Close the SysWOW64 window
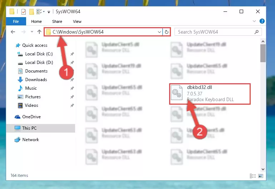Screen dimensions: 275x189 (x=257, y=11)
